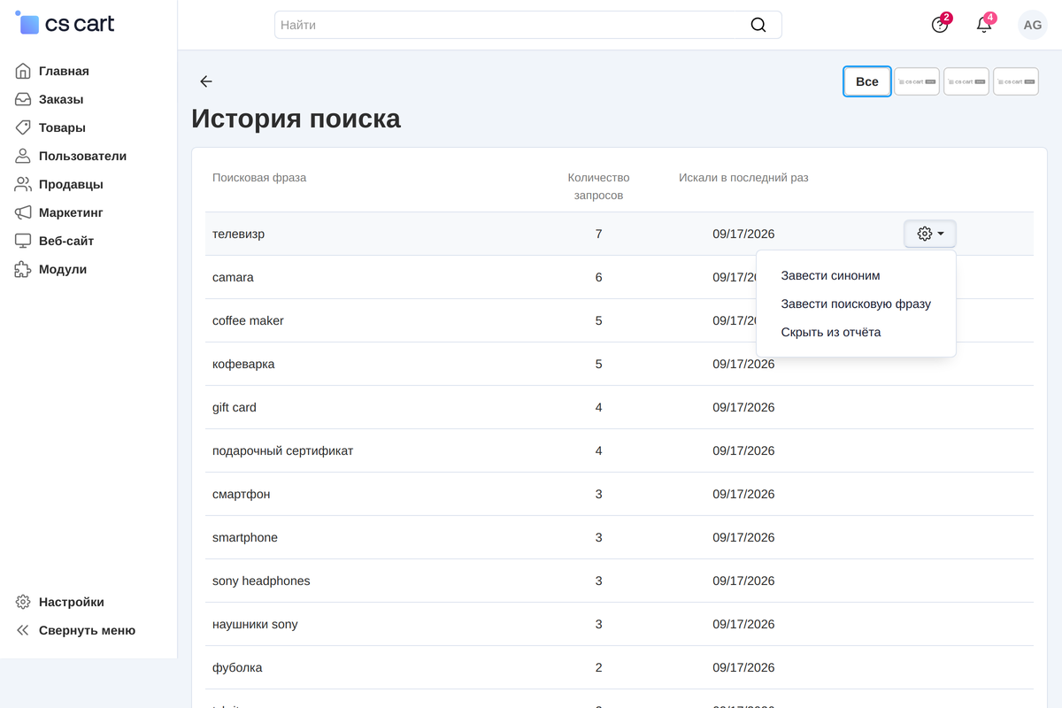Screen dimensions: 1062x708
Task: Click Искали в последний раз header
Action: point(743,177)
